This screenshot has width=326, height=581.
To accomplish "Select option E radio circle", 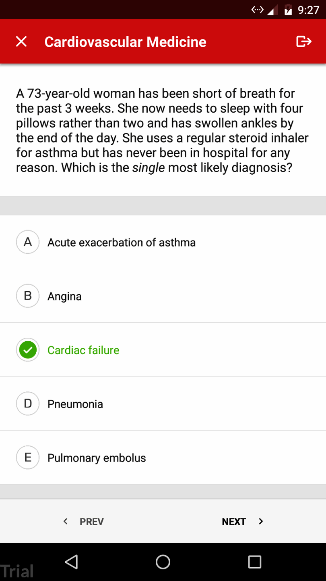I will point(28,458).
